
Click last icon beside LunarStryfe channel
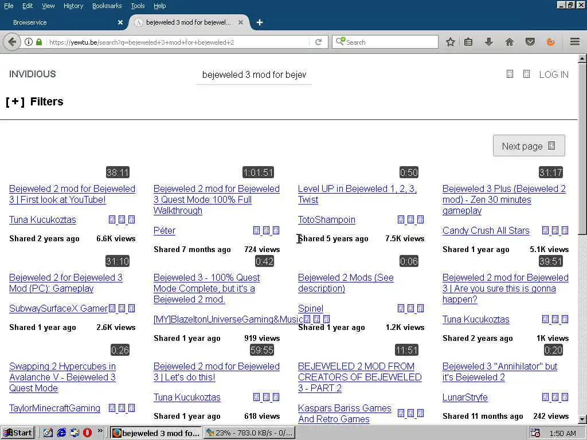565,397
